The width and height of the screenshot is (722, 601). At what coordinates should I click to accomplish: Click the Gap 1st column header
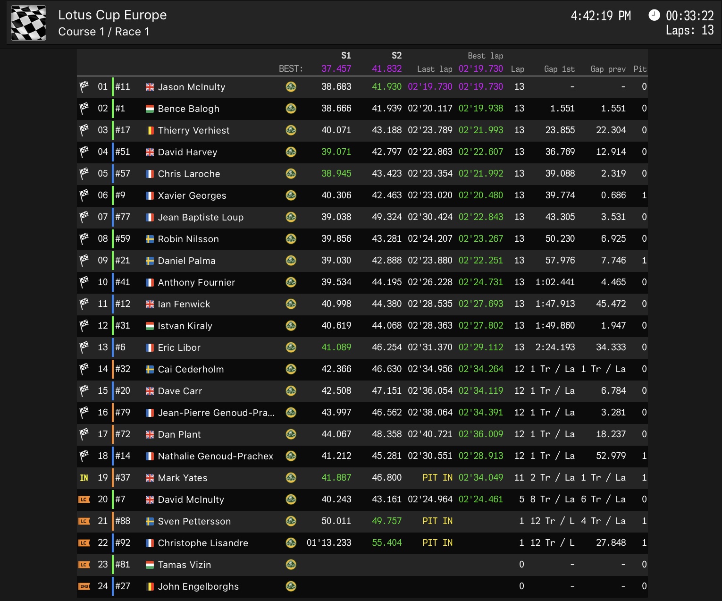tap(559, 69)
